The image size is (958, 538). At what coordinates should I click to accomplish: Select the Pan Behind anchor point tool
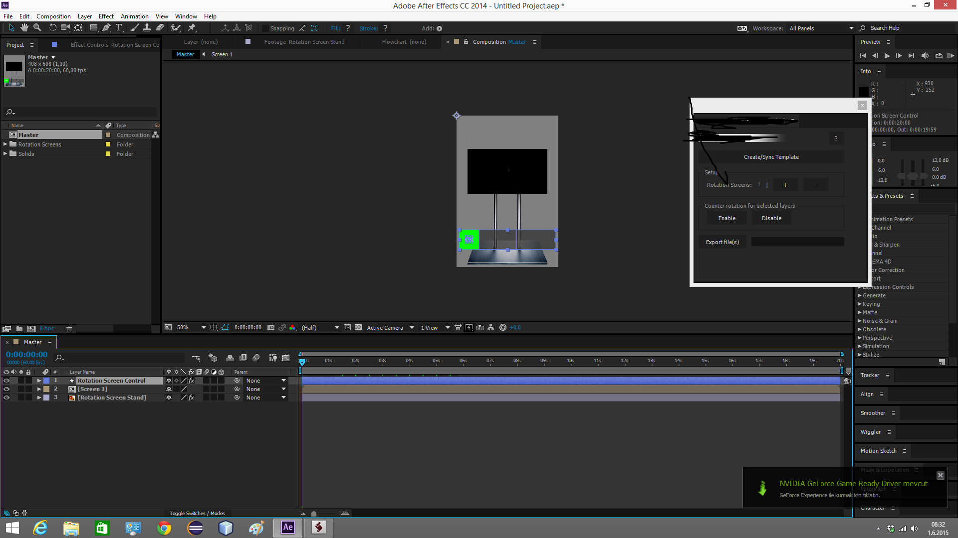pos(78,28)
